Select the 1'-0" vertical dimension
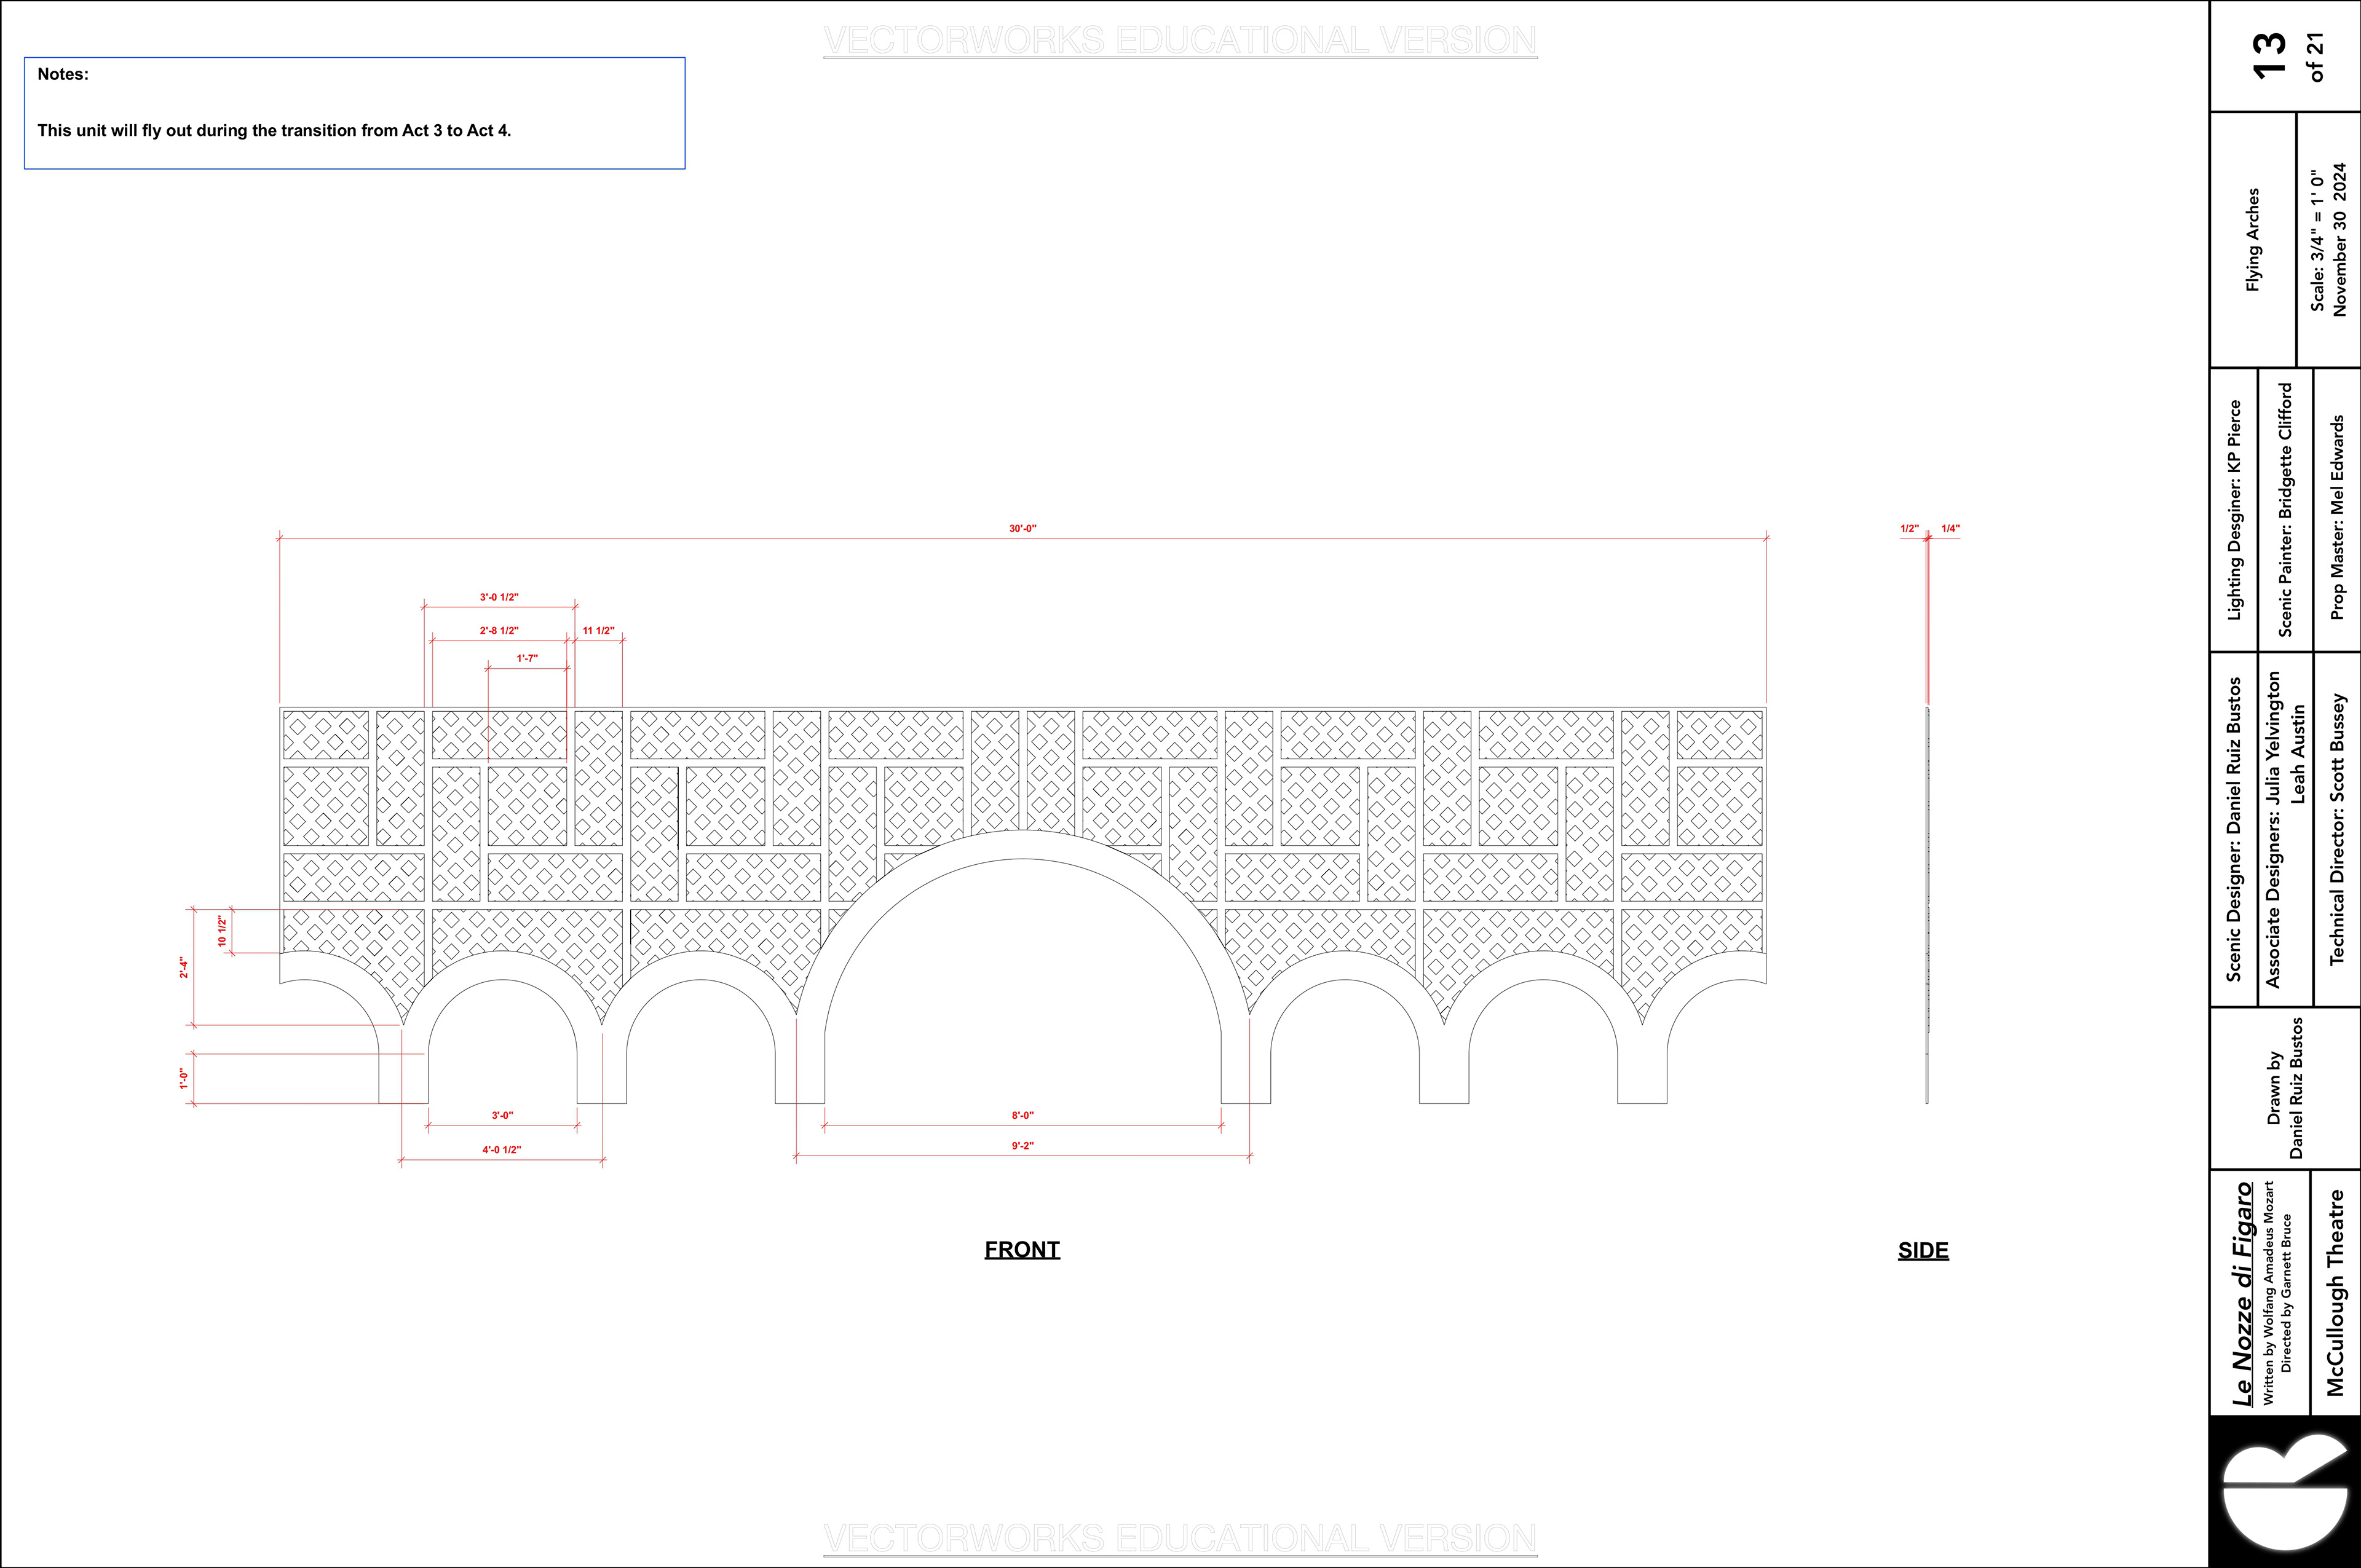This screenshot has height=1568, width=2361. (x=184, y=1078)
